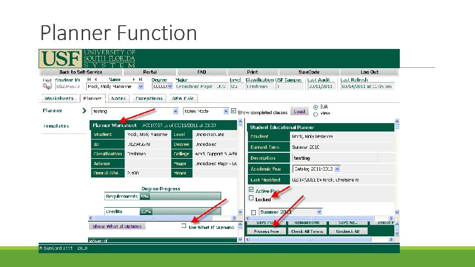Enable Use What If Scenario checkbox

pyautogui.click(x=184, y=225)
